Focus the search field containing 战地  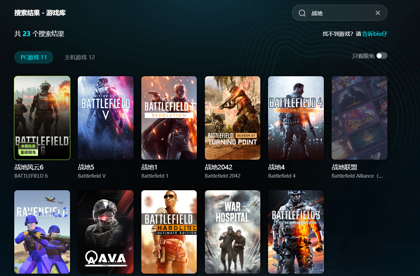pyautogui.click(x=339, y=13)
